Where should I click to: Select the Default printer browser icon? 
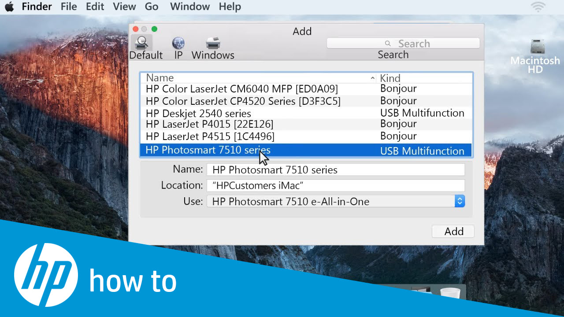[142, 43]
